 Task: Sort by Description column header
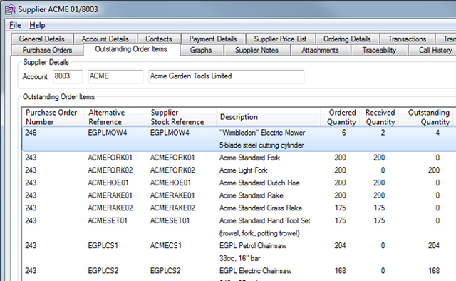coord(268,117)
